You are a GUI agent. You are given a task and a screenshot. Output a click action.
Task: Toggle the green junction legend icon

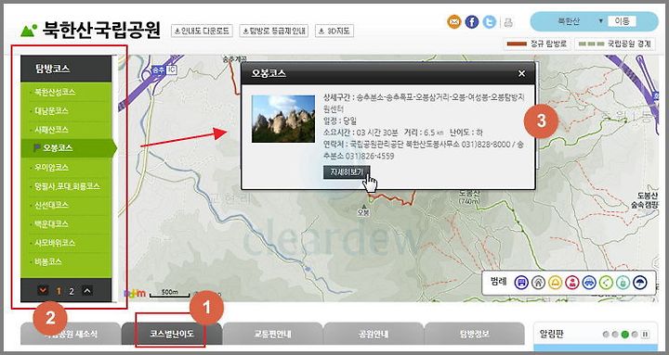(606, 282)
